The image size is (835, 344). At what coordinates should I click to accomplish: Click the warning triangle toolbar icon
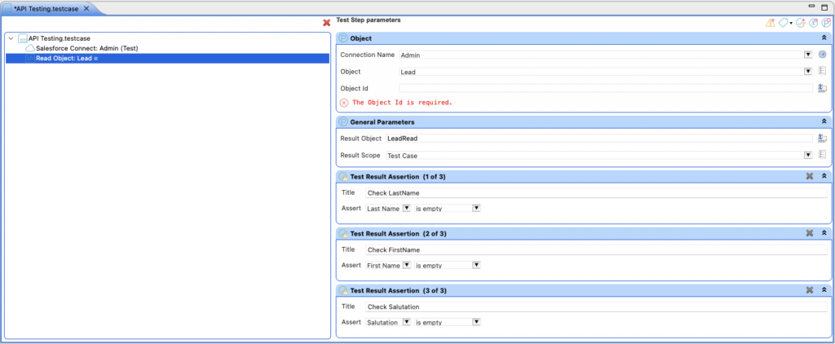point(770,23)
